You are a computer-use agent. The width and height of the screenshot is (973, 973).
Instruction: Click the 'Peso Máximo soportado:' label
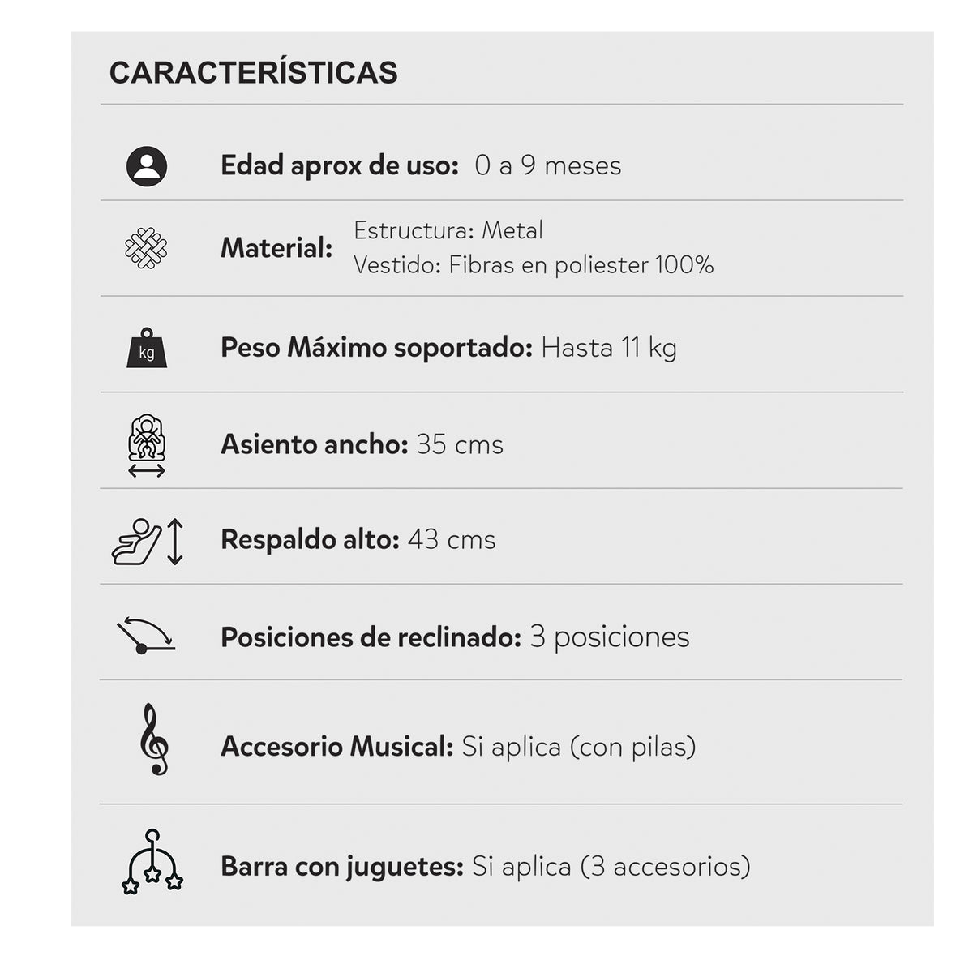click(x=376, y=348)
